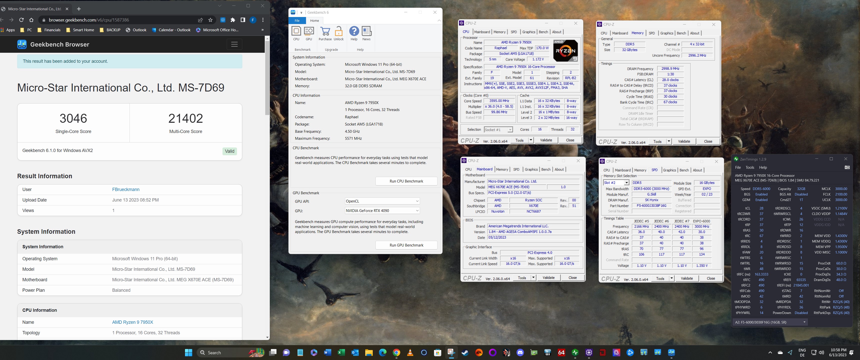Open the GPU API OpenCL dropdown

pyautogui.click(x=382, y=201)
